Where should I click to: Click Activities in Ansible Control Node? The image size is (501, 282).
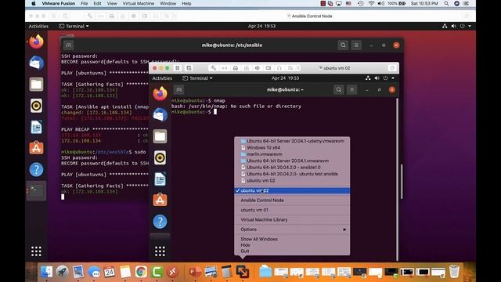(38, 26)
